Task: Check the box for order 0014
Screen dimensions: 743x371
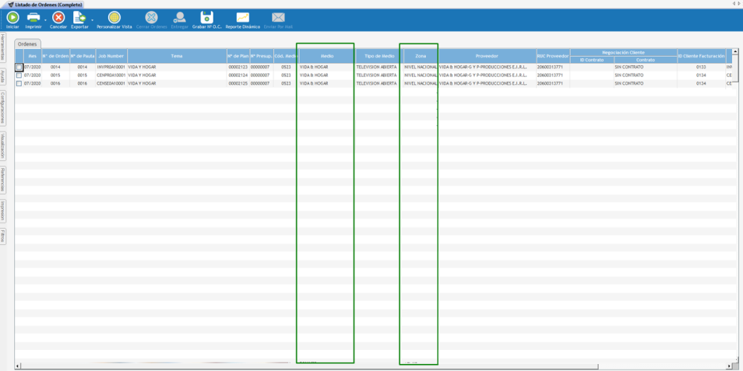Action: pyautogui.click(x=19, y=68)
